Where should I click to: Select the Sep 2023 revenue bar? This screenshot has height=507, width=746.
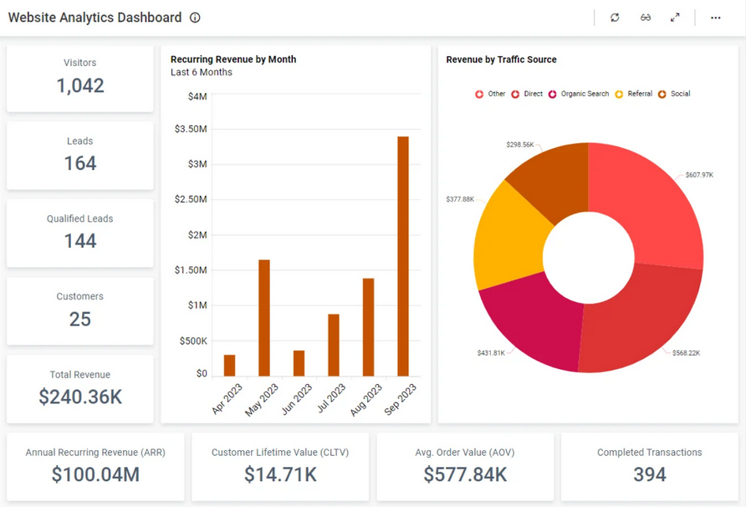403,256
